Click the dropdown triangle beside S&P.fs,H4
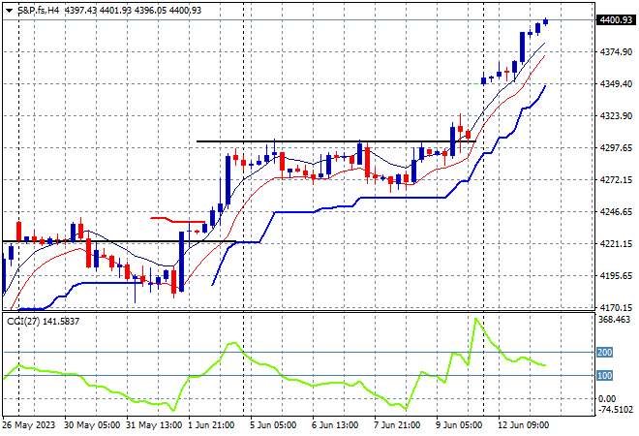Screen dimensions: 639x436 coord(9,11)
